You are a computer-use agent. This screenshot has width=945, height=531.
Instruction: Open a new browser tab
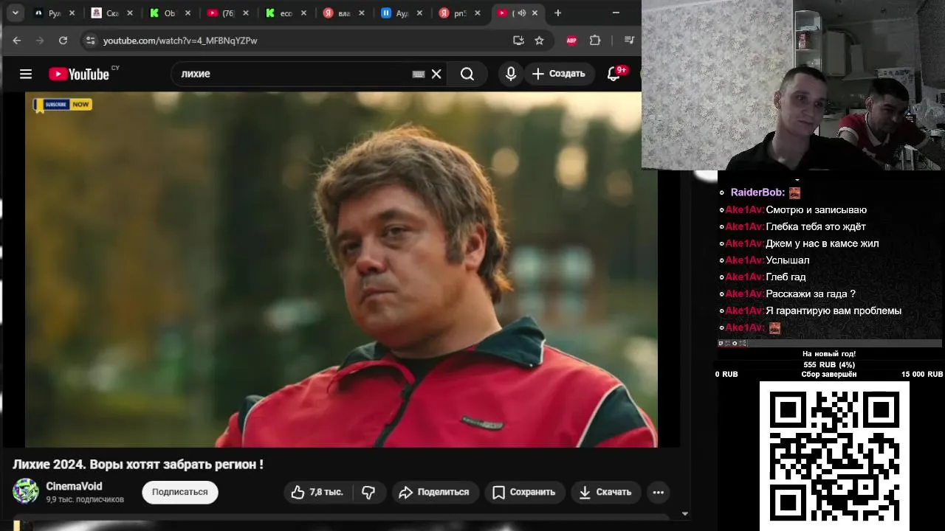(557, 13)
